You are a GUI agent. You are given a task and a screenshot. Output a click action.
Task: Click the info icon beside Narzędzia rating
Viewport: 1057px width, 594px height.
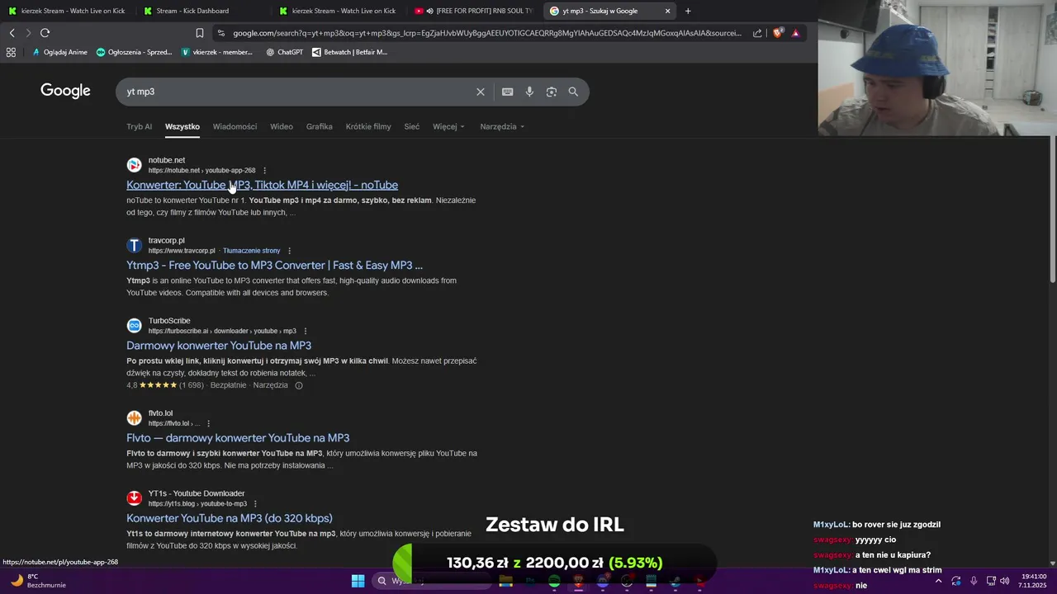(299, 385)
